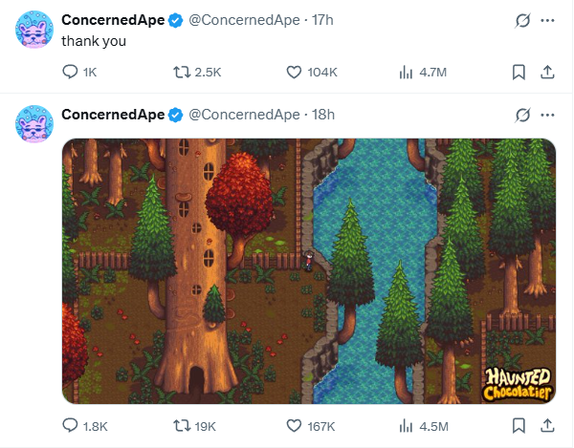Open Grok icon on the 17h tweet
Image resolution: width=574 pixels, height=448 pixels.
click(x=522, y=20)
